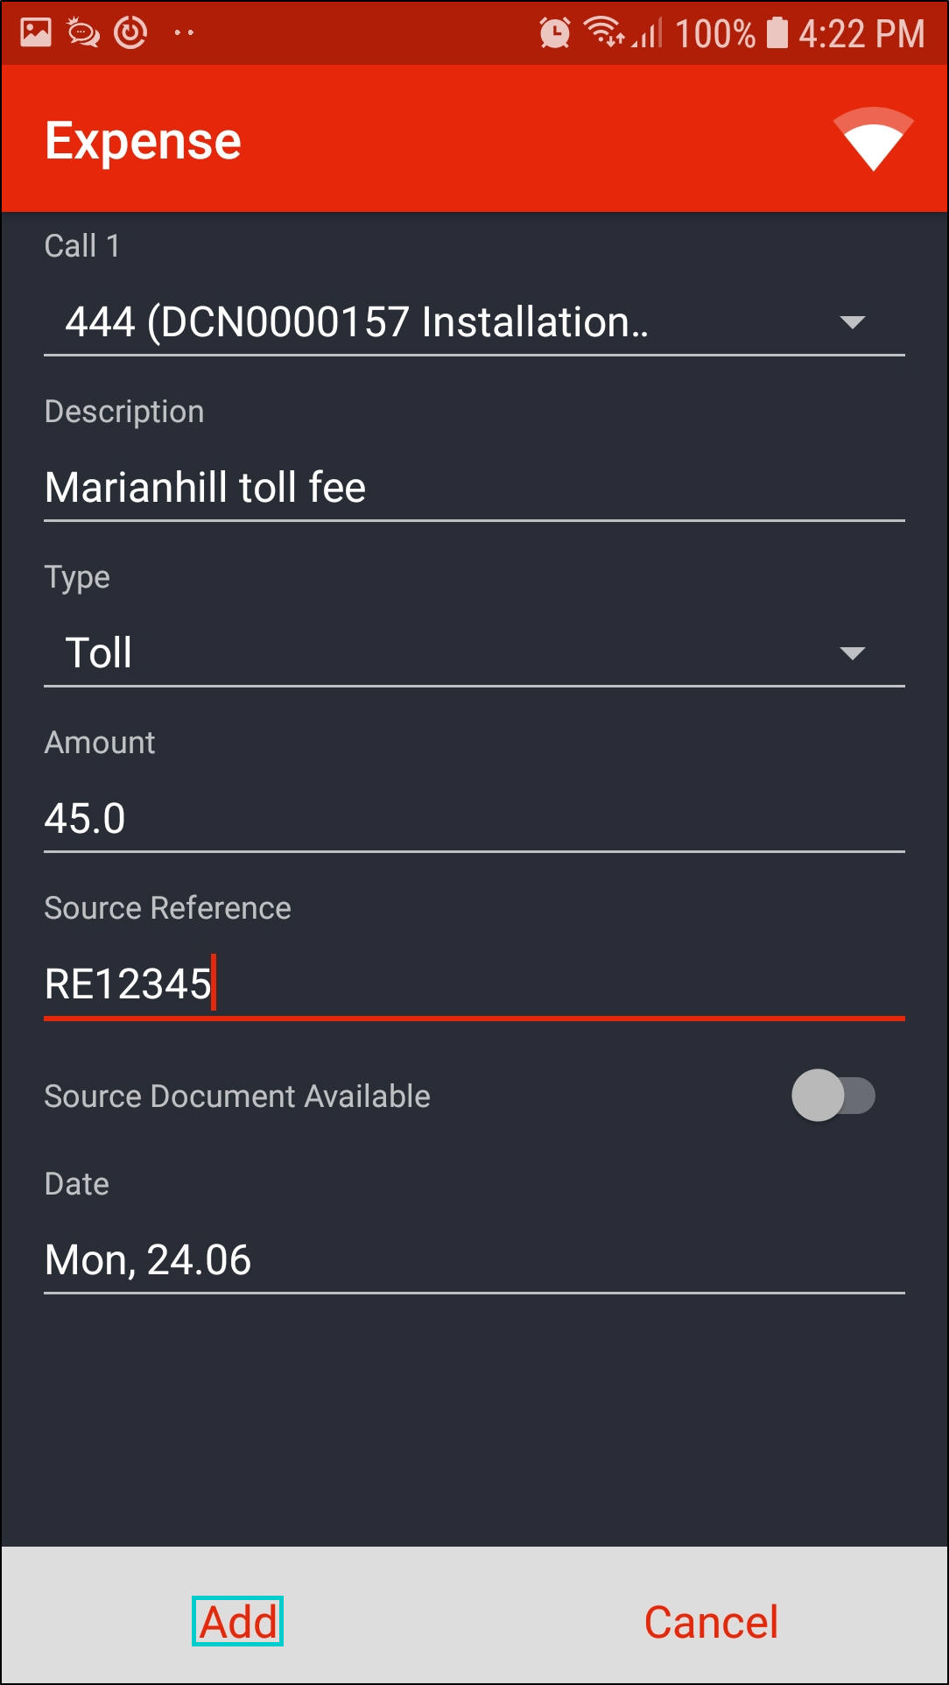
Task: Edit the Marianhill toll fee description field
Action: pyautogui.click(x=473, y=488)
